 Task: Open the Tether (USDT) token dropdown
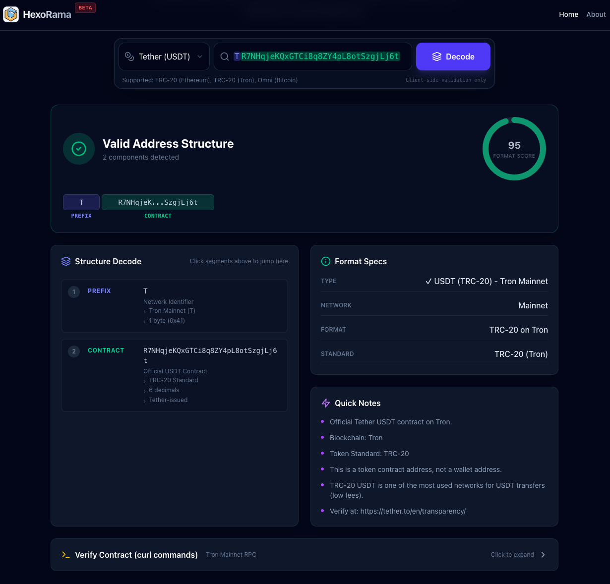coord(164,57)
